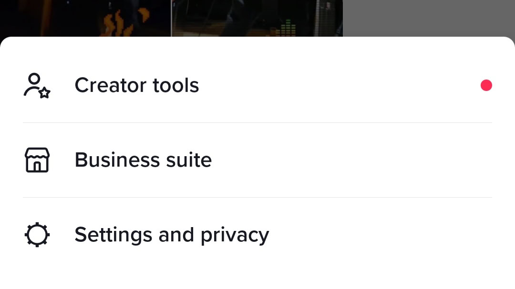
Task: Click the doorway of the storefront icon
Action: pos(37,166)
